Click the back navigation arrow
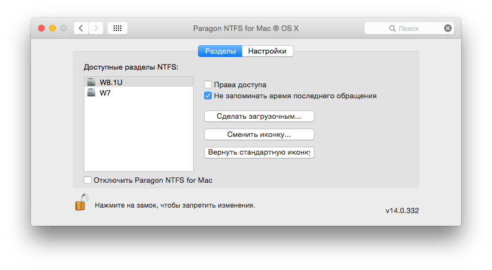The width and height of the screenshot is (492, 270). pyautogui.click(x=81, y=28)
